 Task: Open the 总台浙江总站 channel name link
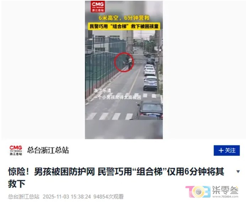(x=48, y=150)
